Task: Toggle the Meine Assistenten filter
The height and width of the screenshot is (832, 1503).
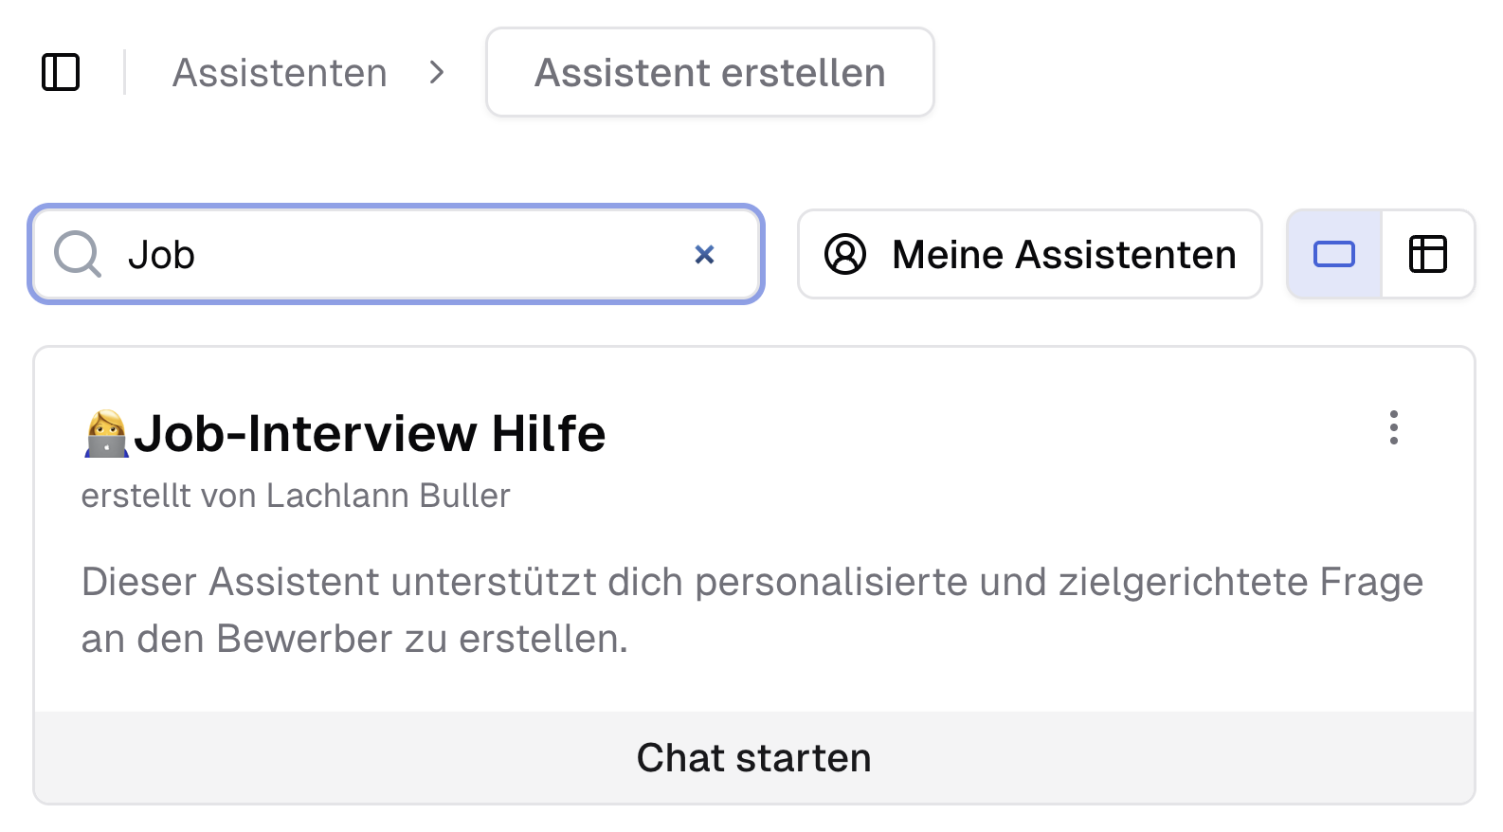Action: [1029, 254]
